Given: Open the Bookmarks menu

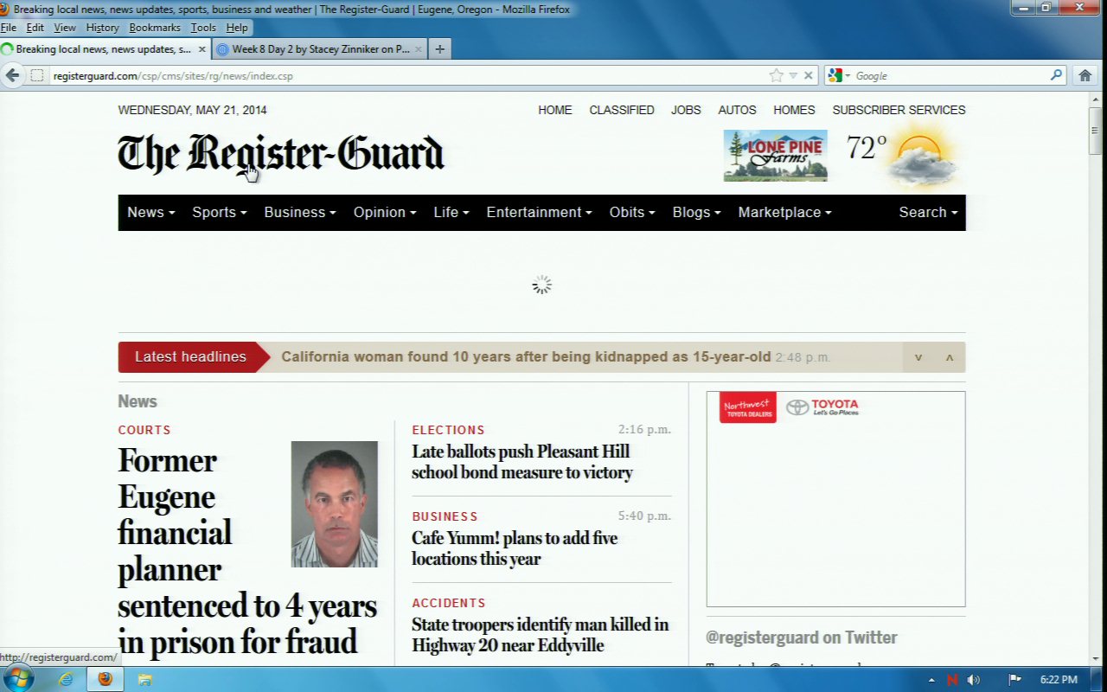Looking at the screenshot, I should tap(155, 28).
